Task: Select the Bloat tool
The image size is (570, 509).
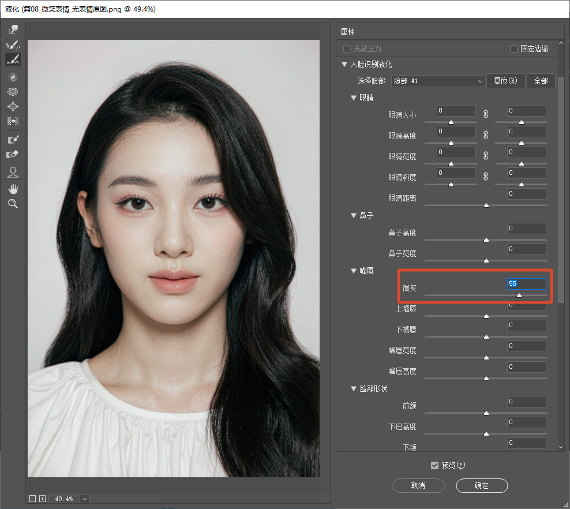Action: [x=13, y=107]
